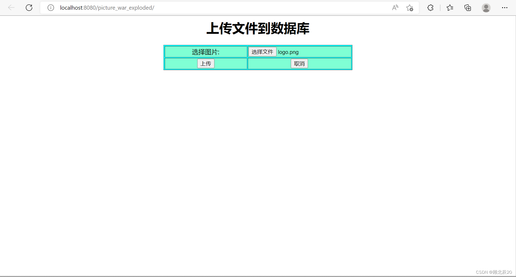The height and width of the screenshot is (277, 516).
Task: View site information icon in address bar
Action: [51, 8]
